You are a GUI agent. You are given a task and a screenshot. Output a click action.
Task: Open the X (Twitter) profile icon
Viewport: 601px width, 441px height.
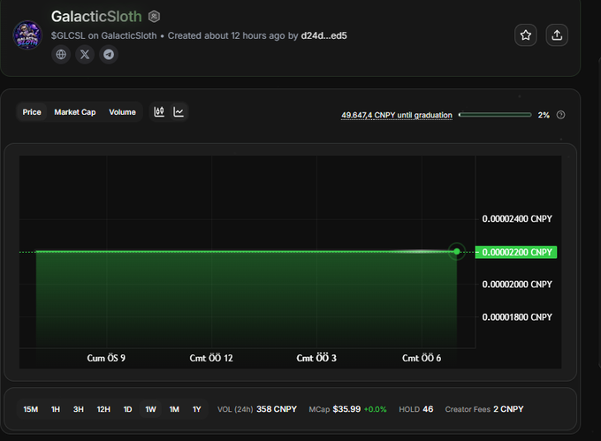click(85, 55)
